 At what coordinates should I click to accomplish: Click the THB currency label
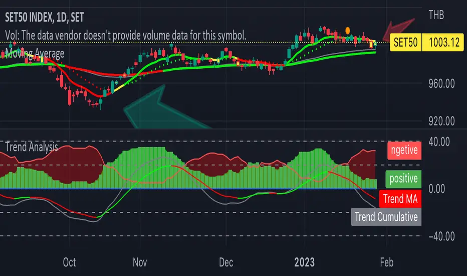point(436,15)
